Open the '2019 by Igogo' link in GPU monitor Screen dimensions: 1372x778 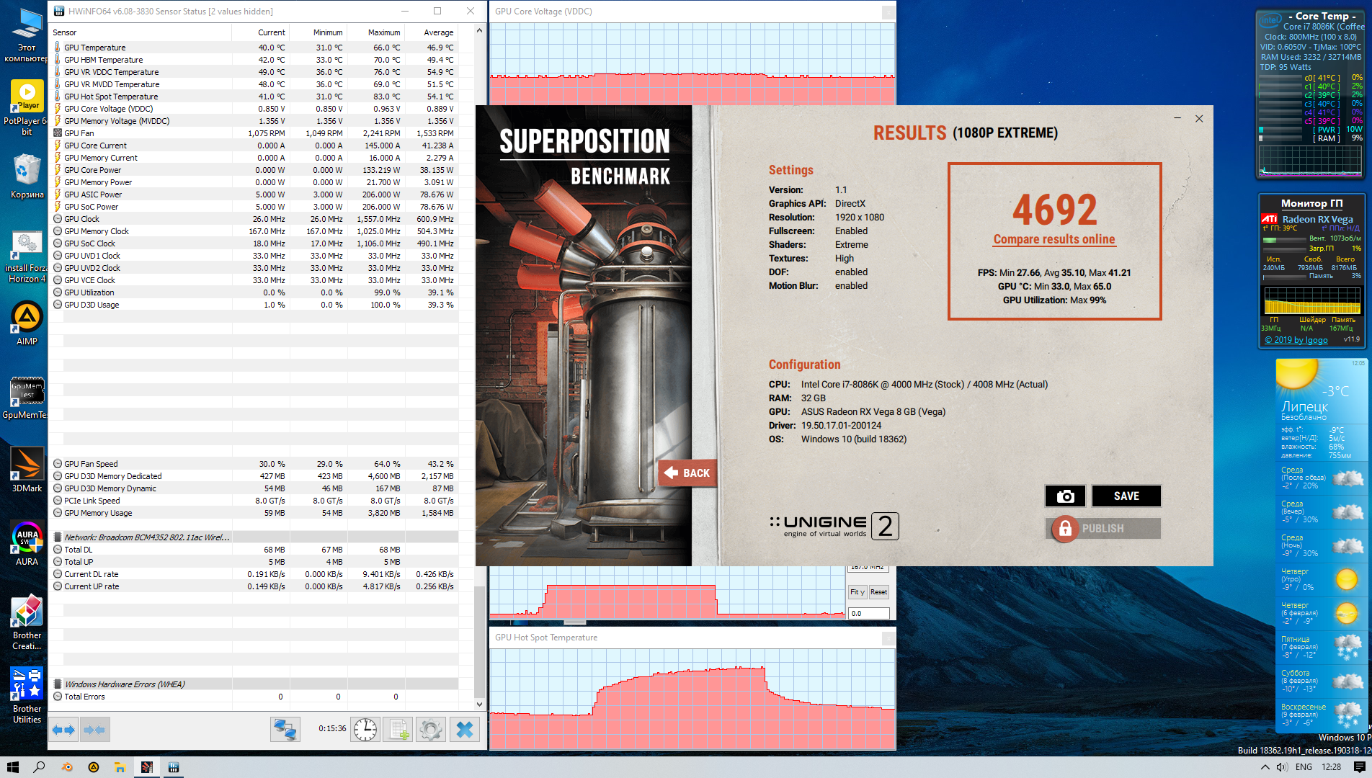[1296, 340]
